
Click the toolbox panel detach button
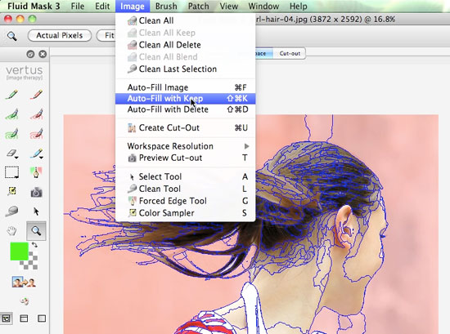point(30,54)
